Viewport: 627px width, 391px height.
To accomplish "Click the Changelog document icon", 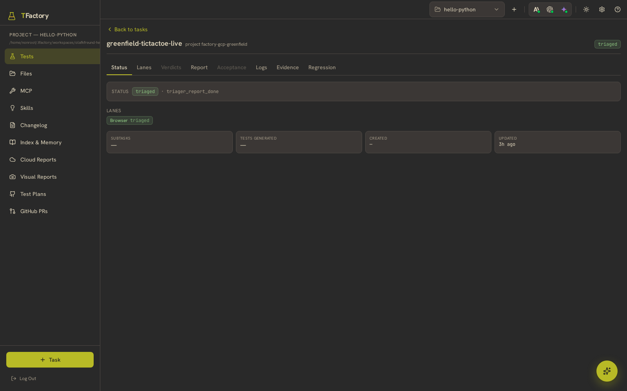I will (x=13, y=125).
